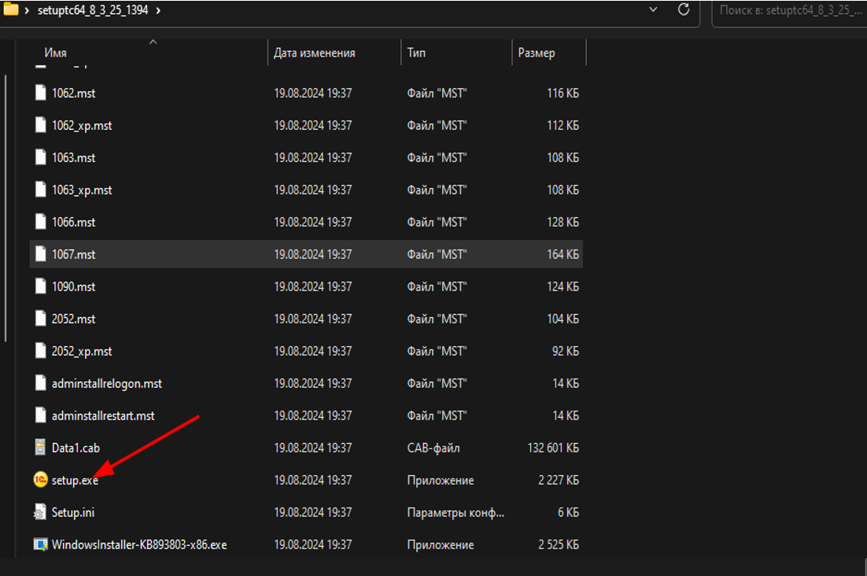
Task: Expand the chevron before setuptc64 folder name
Action: (28, 10)
